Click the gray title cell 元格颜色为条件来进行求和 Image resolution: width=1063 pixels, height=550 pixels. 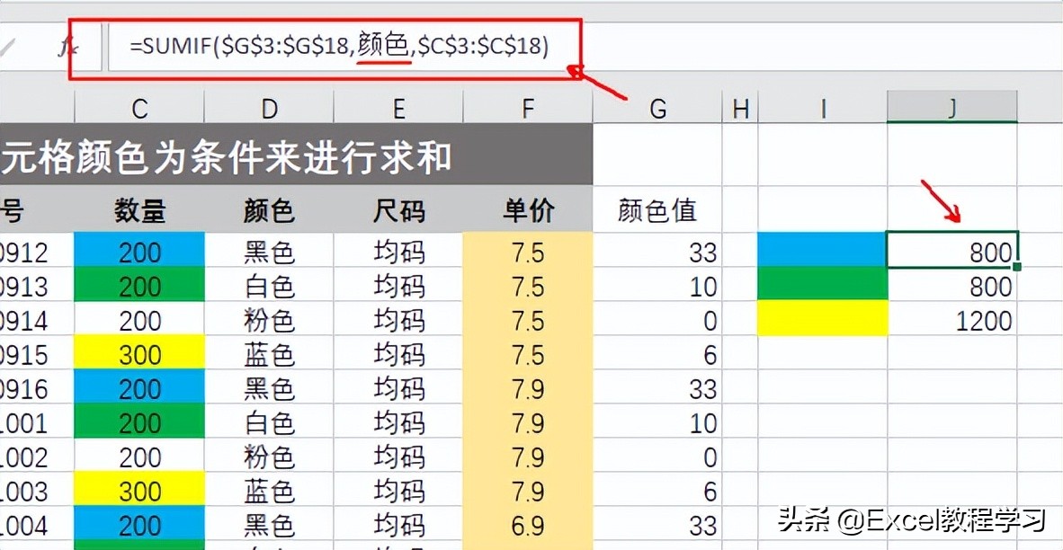coord(296,155)
